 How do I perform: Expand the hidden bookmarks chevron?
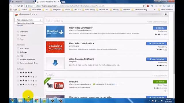[x=155, y=9]
